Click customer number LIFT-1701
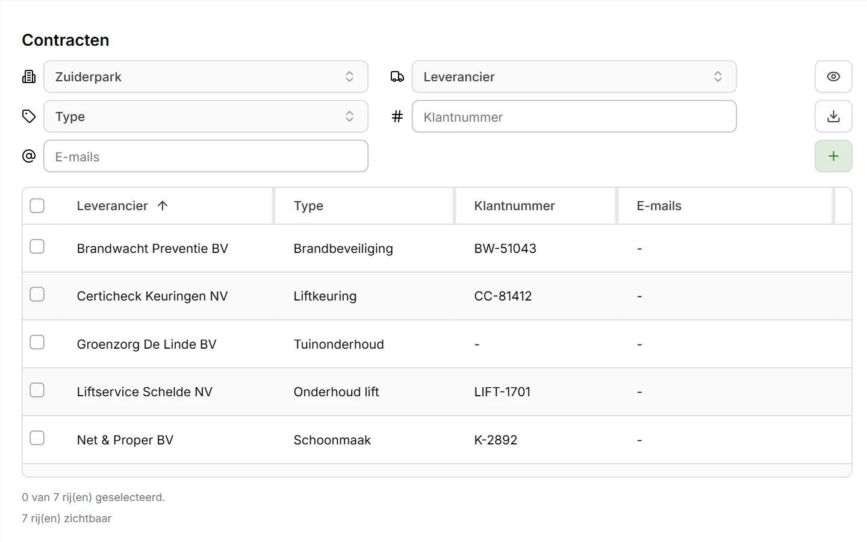 click(503, 391)
